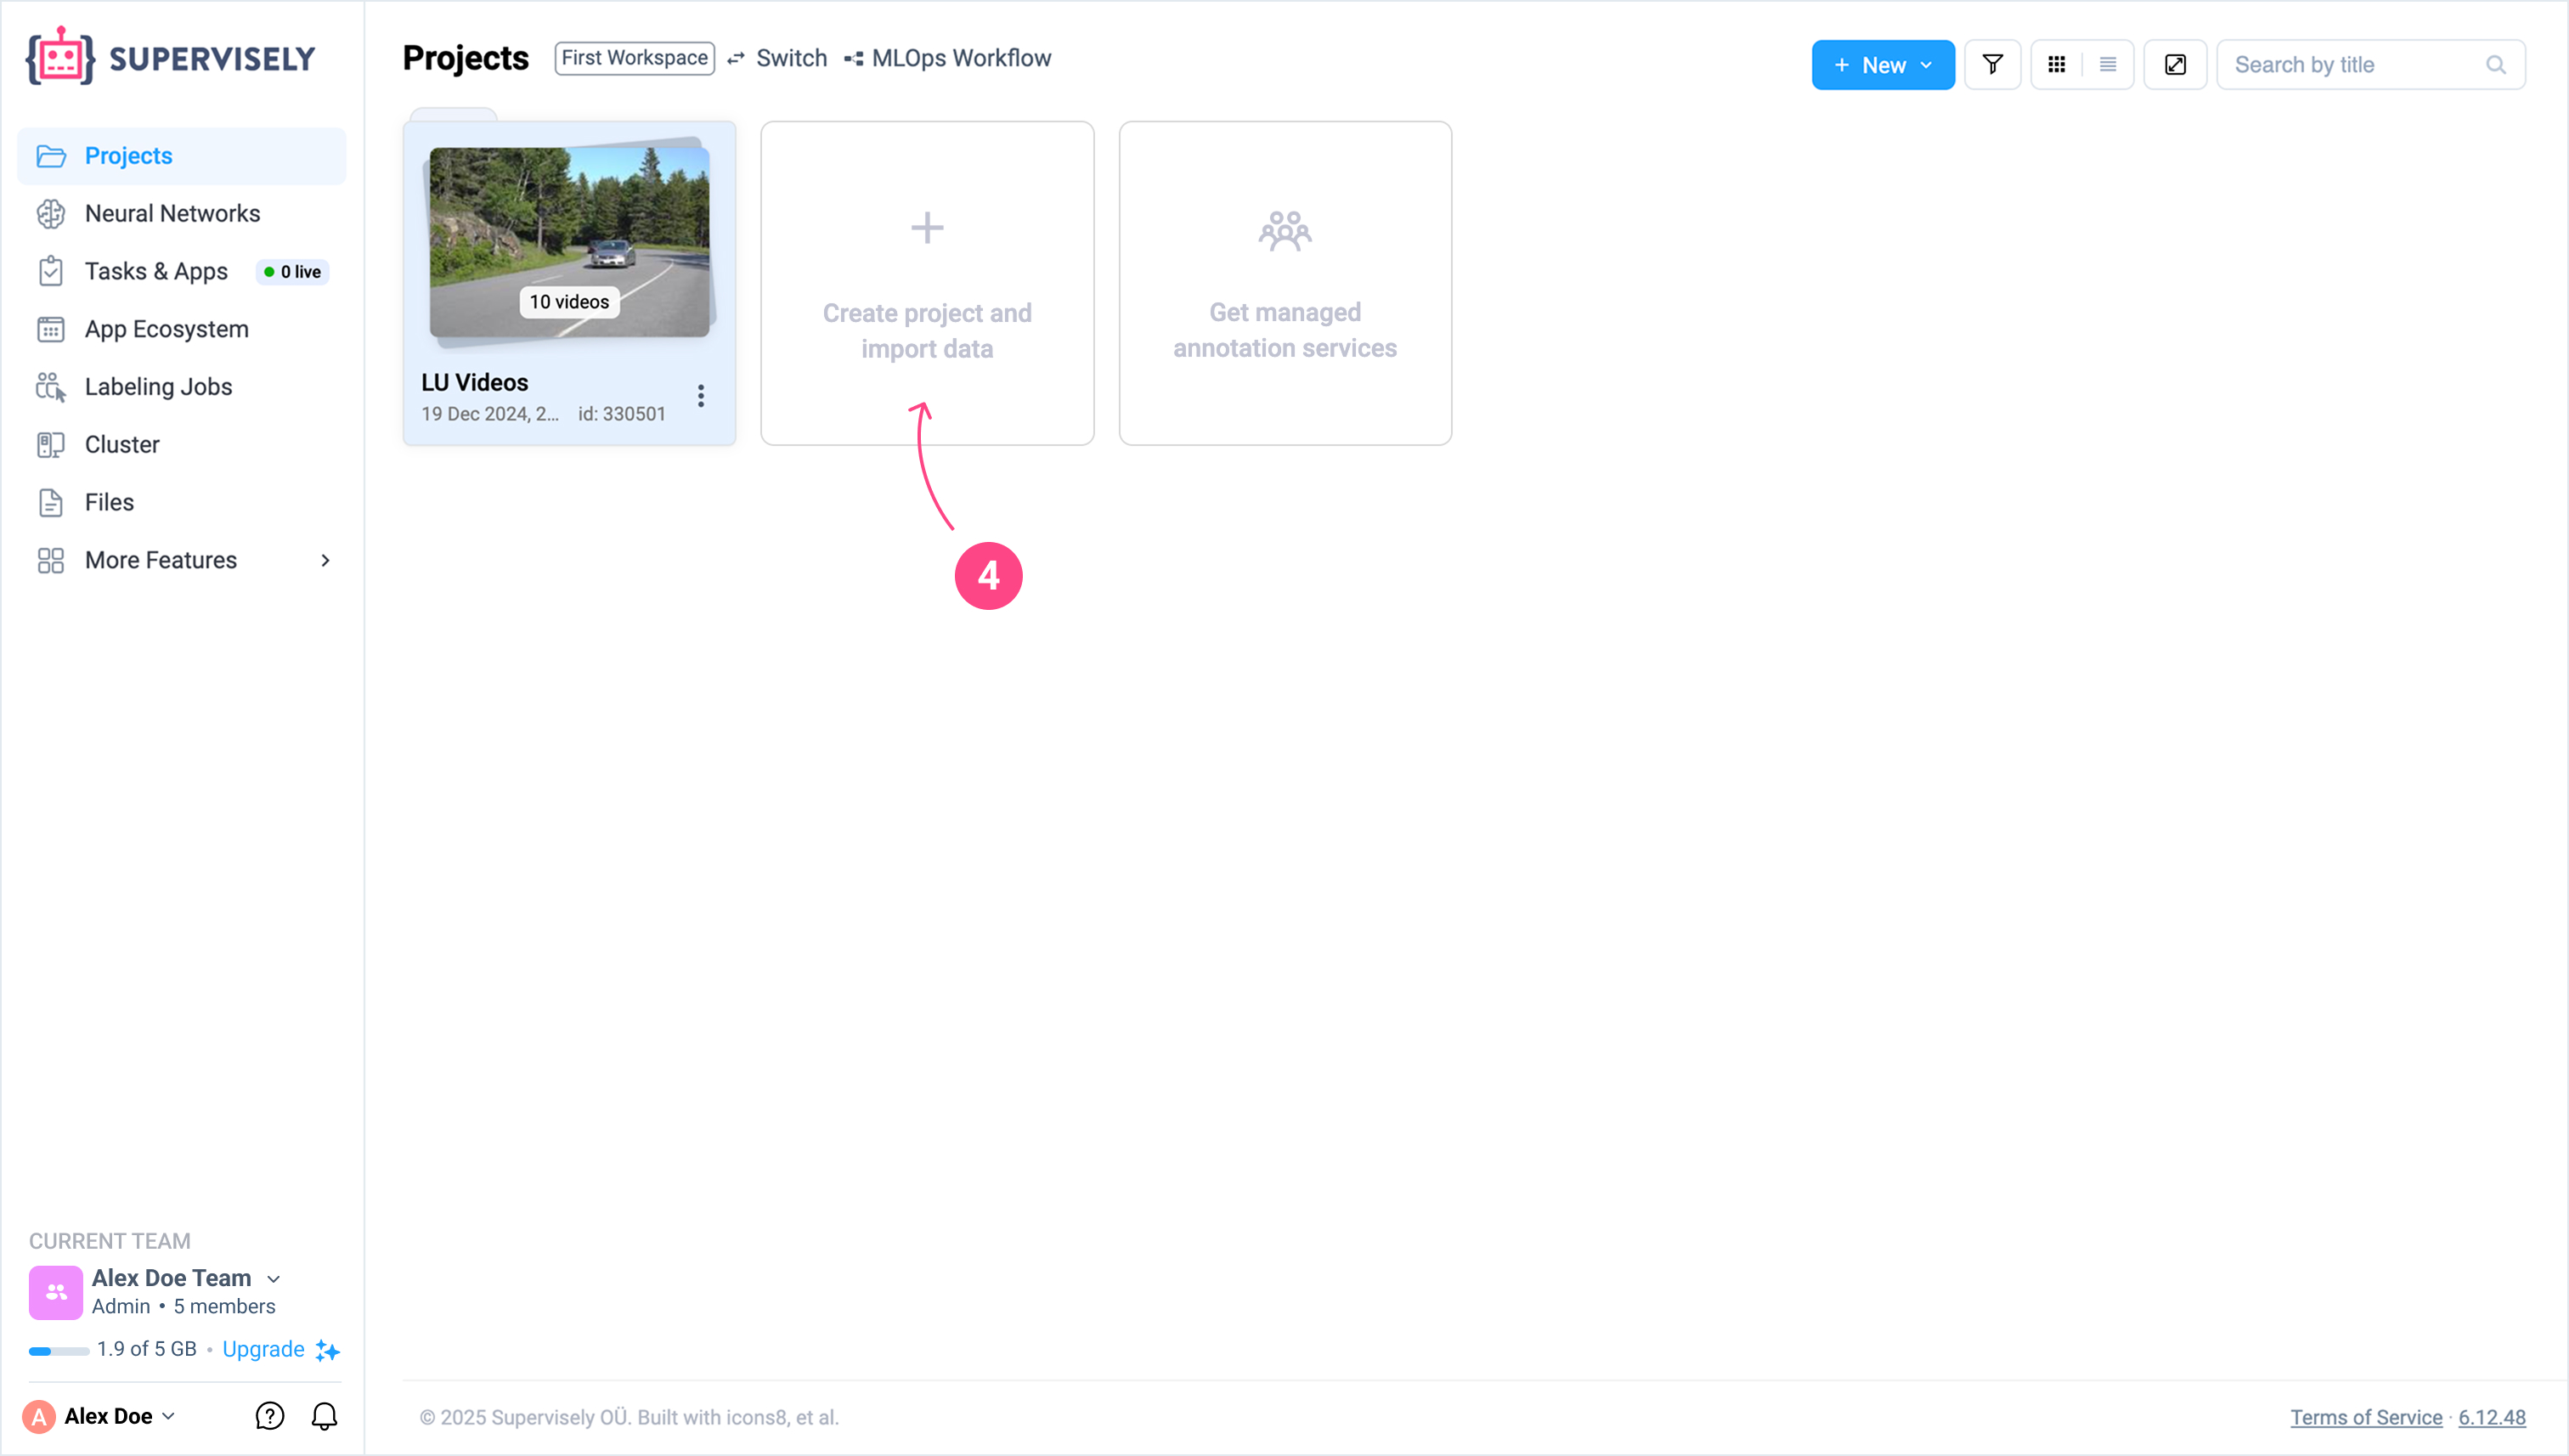Open the notifications bell
This screenshot has width=2569, height=1456.
coord(324,1416)
